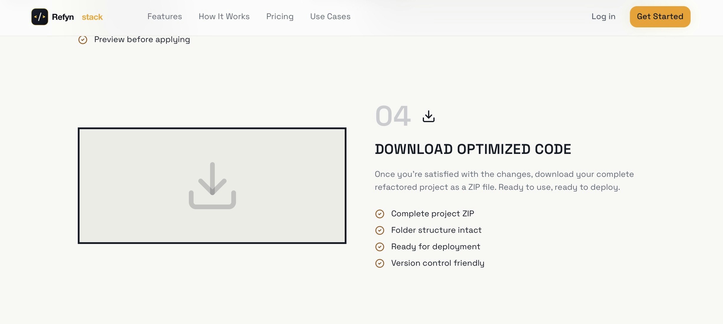The height and width of the screenshot is (324, 723).
Task: Click checkmark icon beside Preview before applying
Action: [83, 40]
